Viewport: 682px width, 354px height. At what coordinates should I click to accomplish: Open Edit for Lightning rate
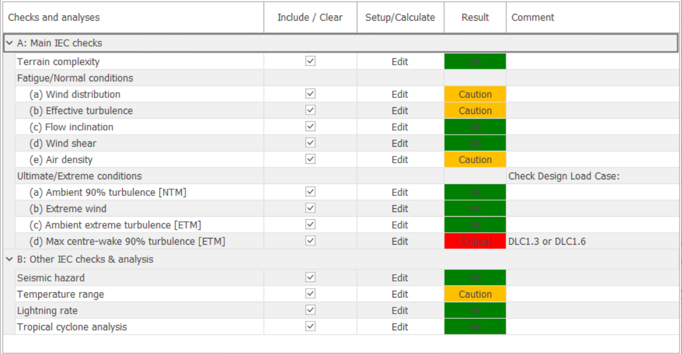tap(399, 310)
